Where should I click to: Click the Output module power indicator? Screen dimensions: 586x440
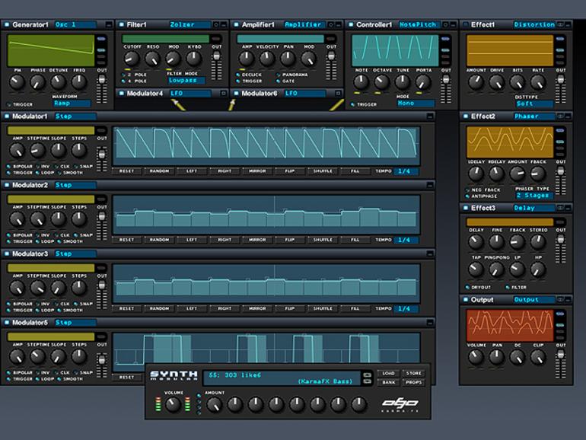pos(466,299)
